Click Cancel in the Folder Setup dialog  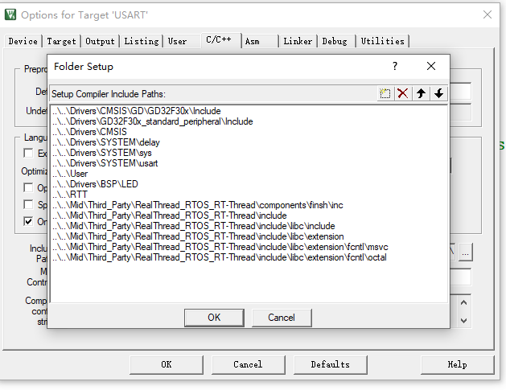tap(282, 318)
